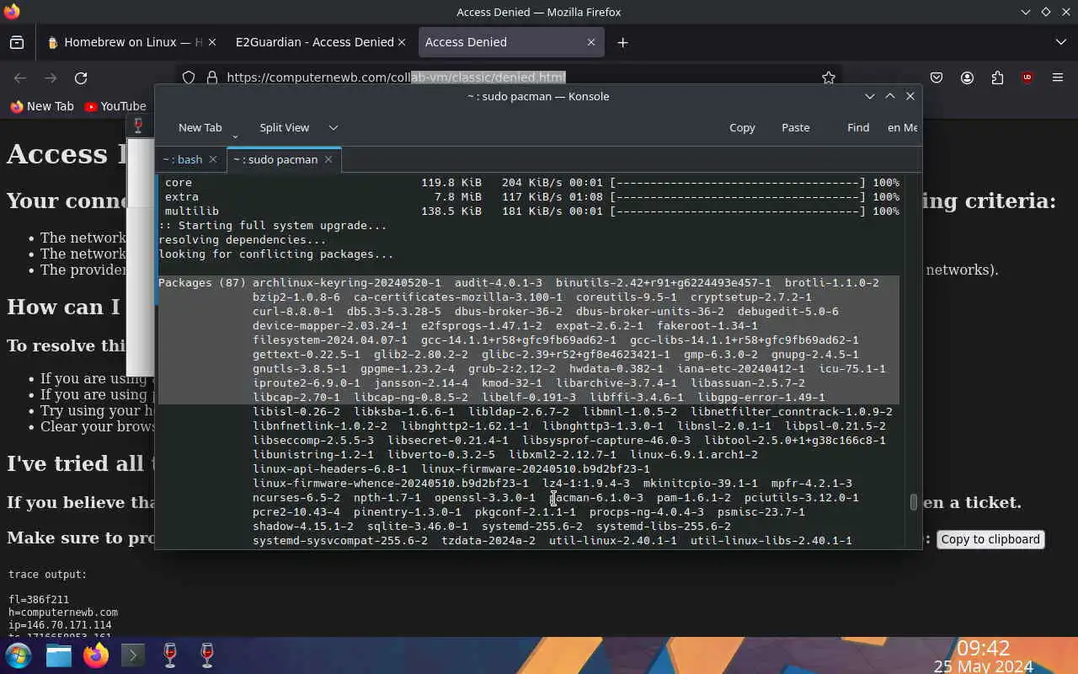1078x674 pixels.
Task: Click Paste in the Konsole toolbar
Action: (x=796, y=128)
